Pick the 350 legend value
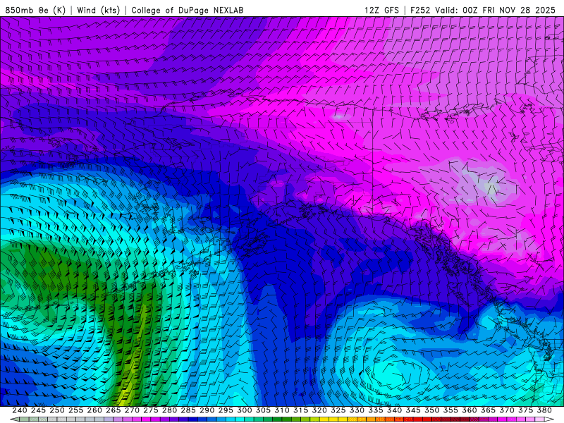This screenshot has height=423, width=564. click(x=431, y=410)
